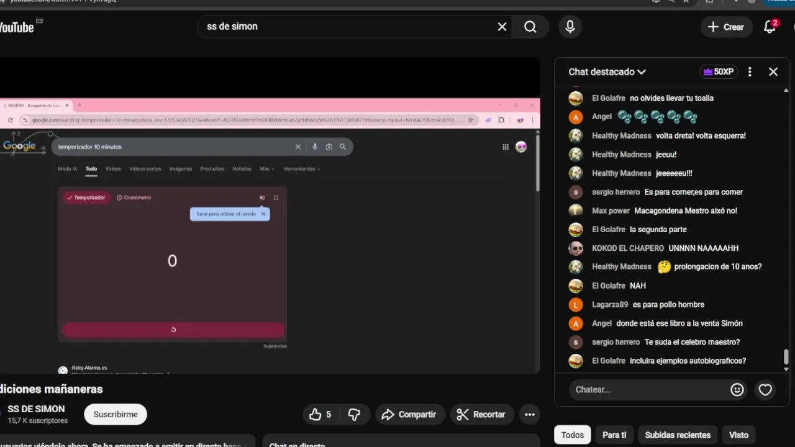Click Sugerencias link below timer
Viewport: 795px width, 447px height.
(275, 346)
